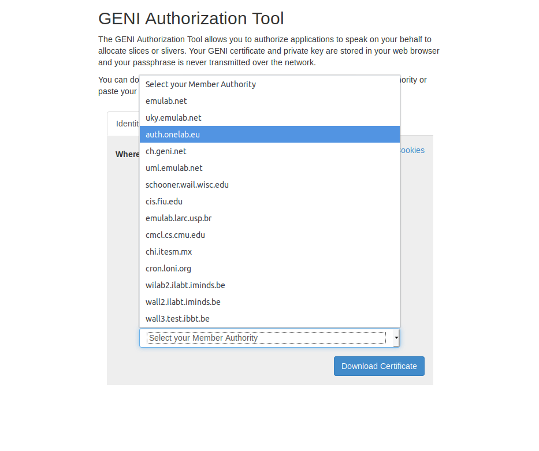
Task: Pick wall3.test.ibbt.be at the list bottom
Action: click(177, 319)
